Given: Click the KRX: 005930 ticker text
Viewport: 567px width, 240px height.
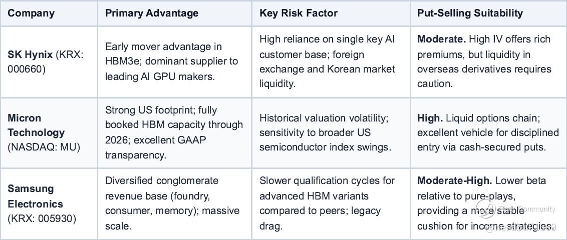Looking at the screenshot, I should pyautogui.click(x=42, y=218).
